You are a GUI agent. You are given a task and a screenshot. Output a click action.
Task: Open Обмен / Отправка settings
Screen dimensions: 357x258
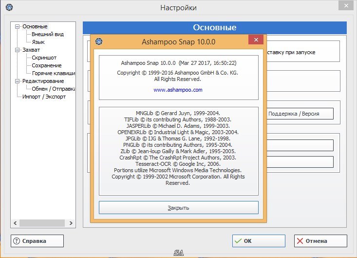53,89
